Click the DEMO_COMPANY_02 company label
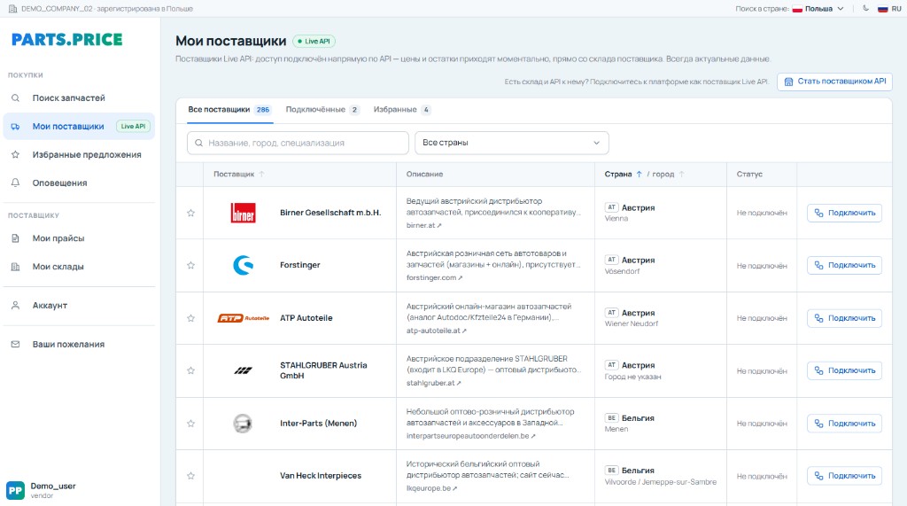This screenshot has width=907, height=506. pyautogui.click(x=101, y=9)
